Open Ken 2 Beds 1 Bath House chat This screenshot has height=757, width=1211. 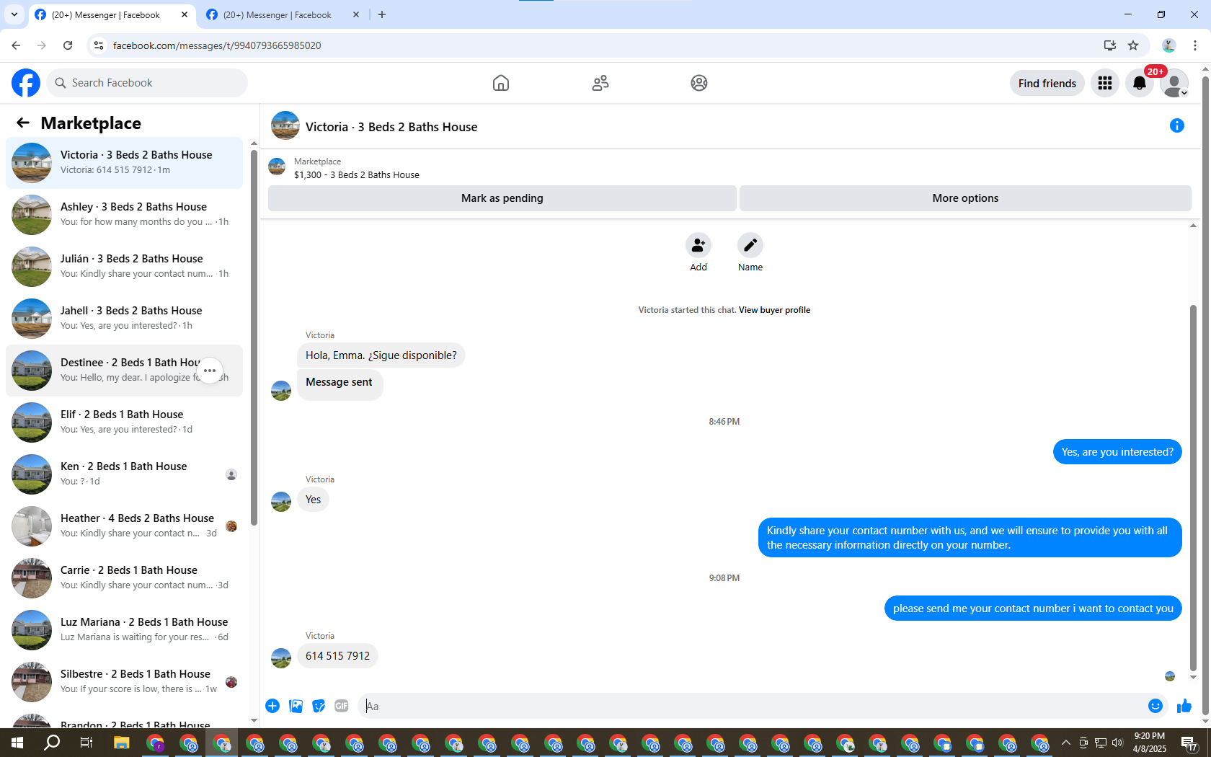(x=125, y=474)
